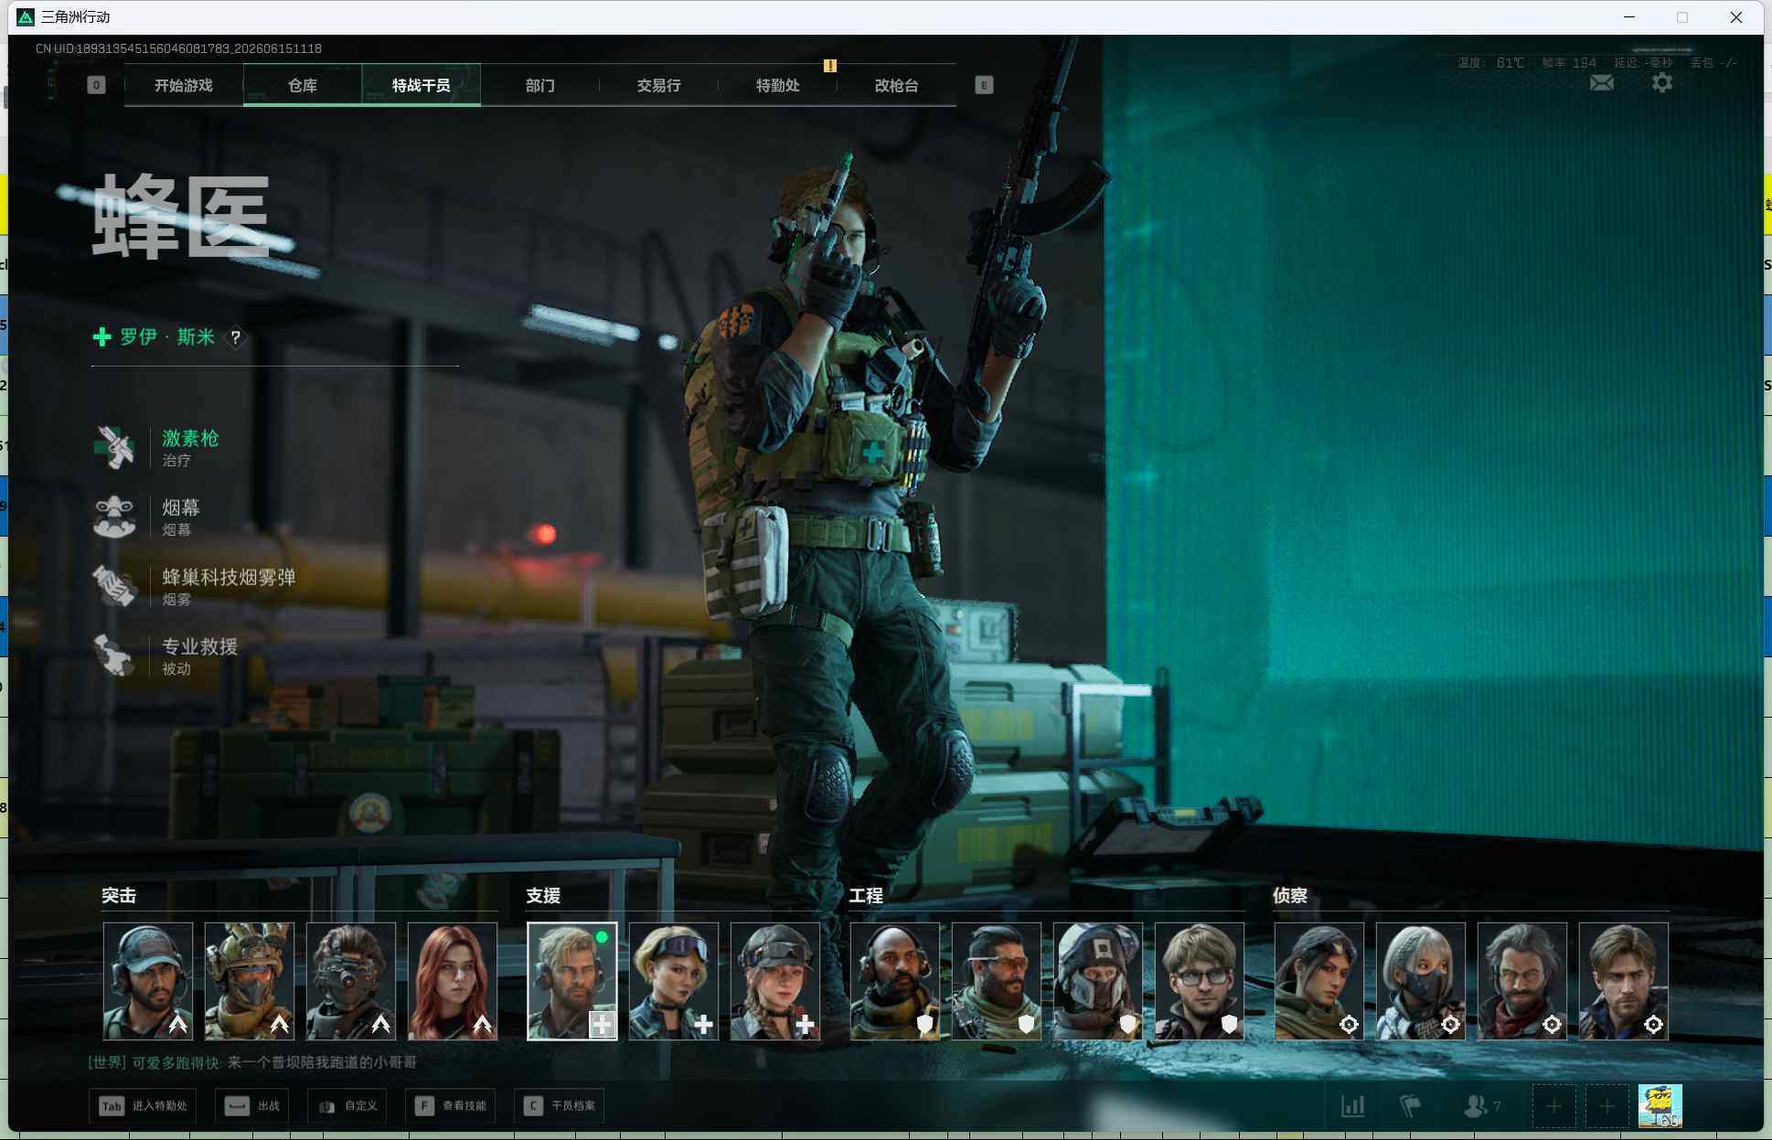1772x1140 pixels.
Task: Click the 侦察 category heading
Action: point(1290,896)
